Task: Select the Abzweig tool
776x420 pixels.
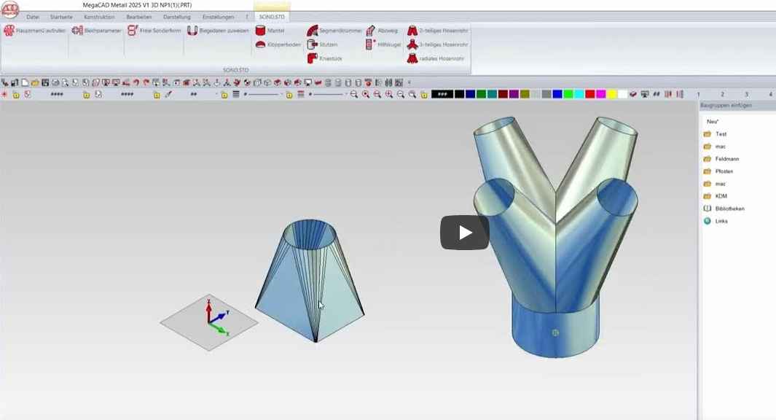Action: tap(371, 31)
